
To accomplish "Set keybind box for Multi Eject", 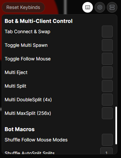I will coord(107,72).
